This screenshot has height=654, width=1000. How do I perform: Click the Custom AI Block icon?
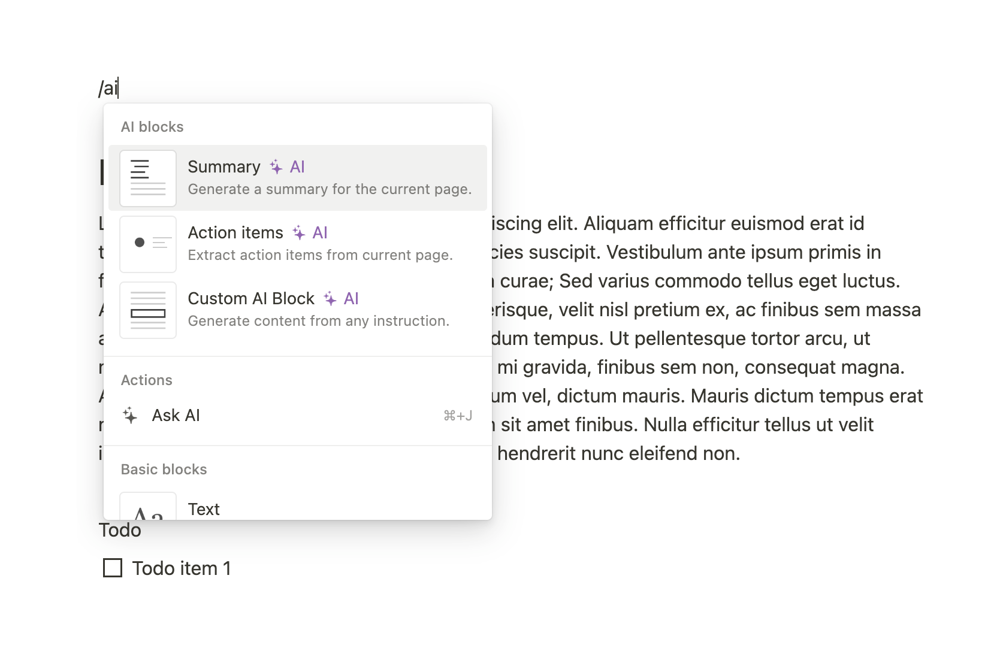pos(147,310)
